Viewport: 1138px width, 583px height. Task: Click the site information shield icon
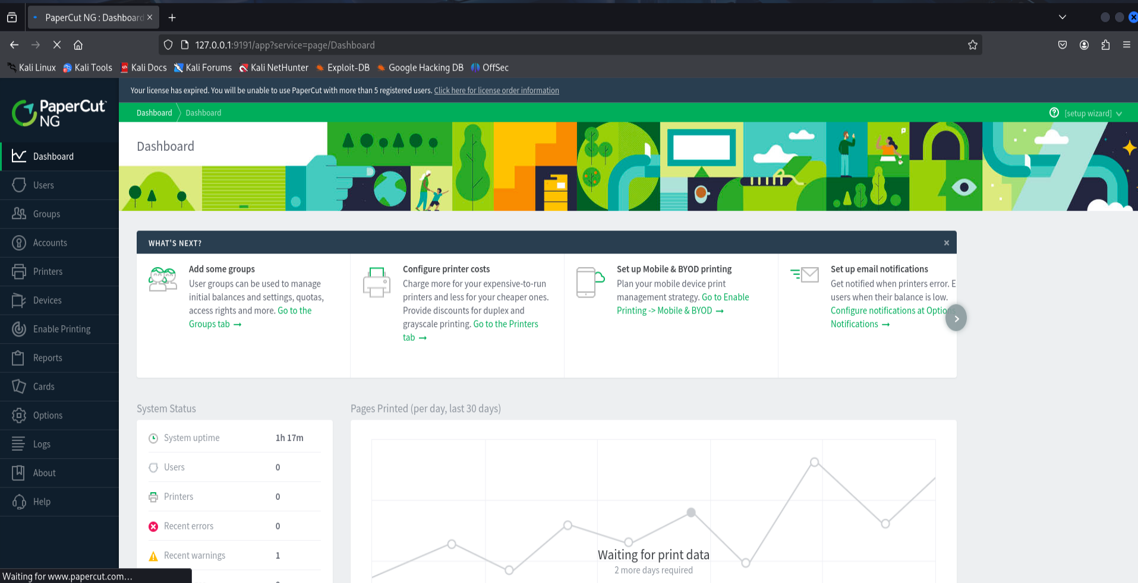[x=168, y=45]
